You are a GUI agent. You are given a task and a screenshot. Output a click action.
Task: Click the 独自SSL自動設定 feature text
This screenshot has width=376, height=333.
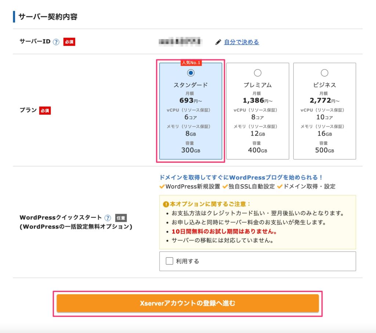click(252, 186)
